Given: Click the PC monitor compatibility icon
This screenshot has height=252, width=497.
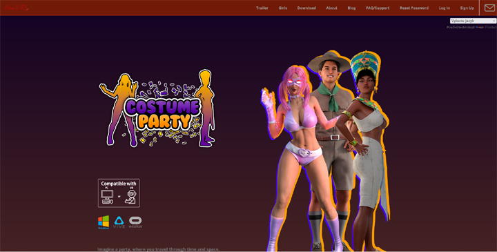Looking at the screenshot, I should pos(107,197).
